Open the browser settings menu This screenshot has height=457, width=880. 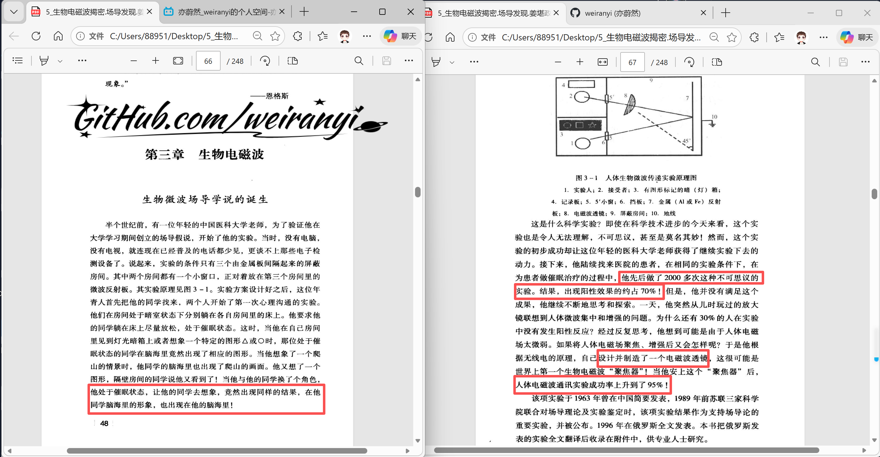point(367,36)
